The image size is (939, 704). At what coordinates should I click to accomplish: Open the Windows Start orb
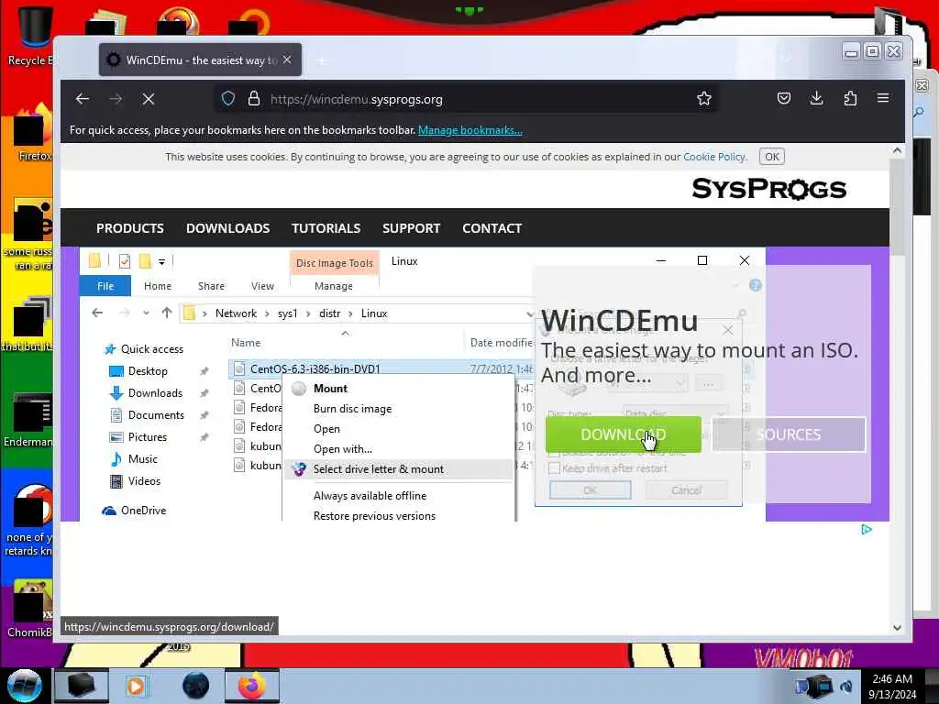[x=24, y=686]
